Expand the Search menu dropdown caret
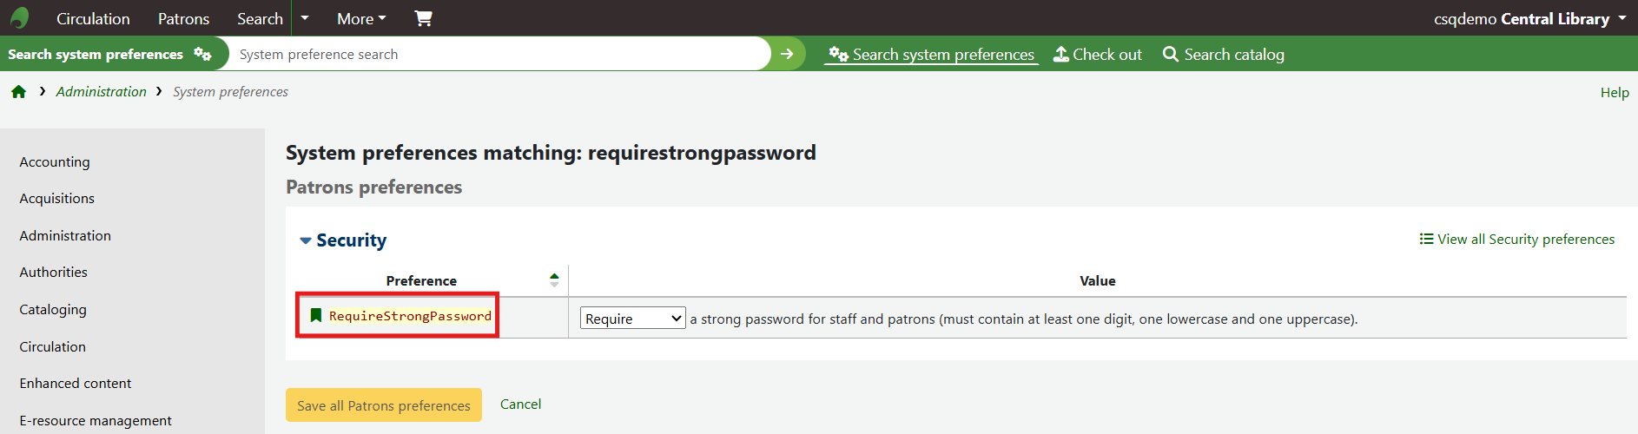The image size is (1638, 434). click(304, 18)
